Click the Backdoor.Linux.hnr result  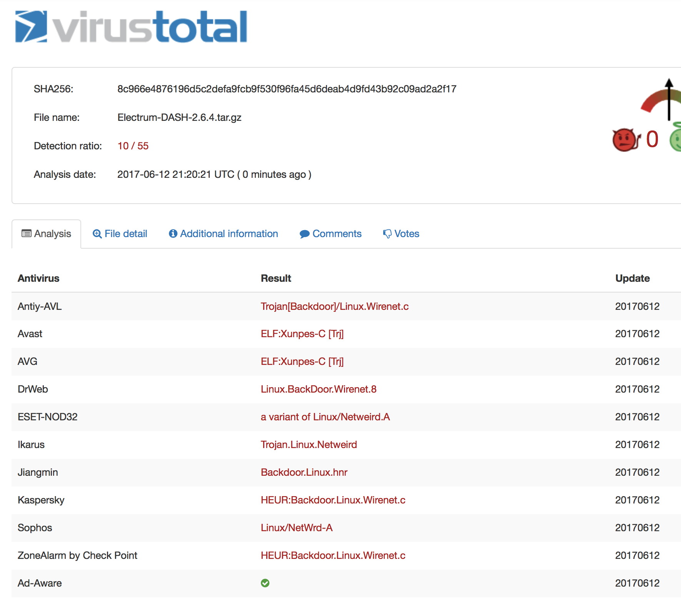pos(304,472)
